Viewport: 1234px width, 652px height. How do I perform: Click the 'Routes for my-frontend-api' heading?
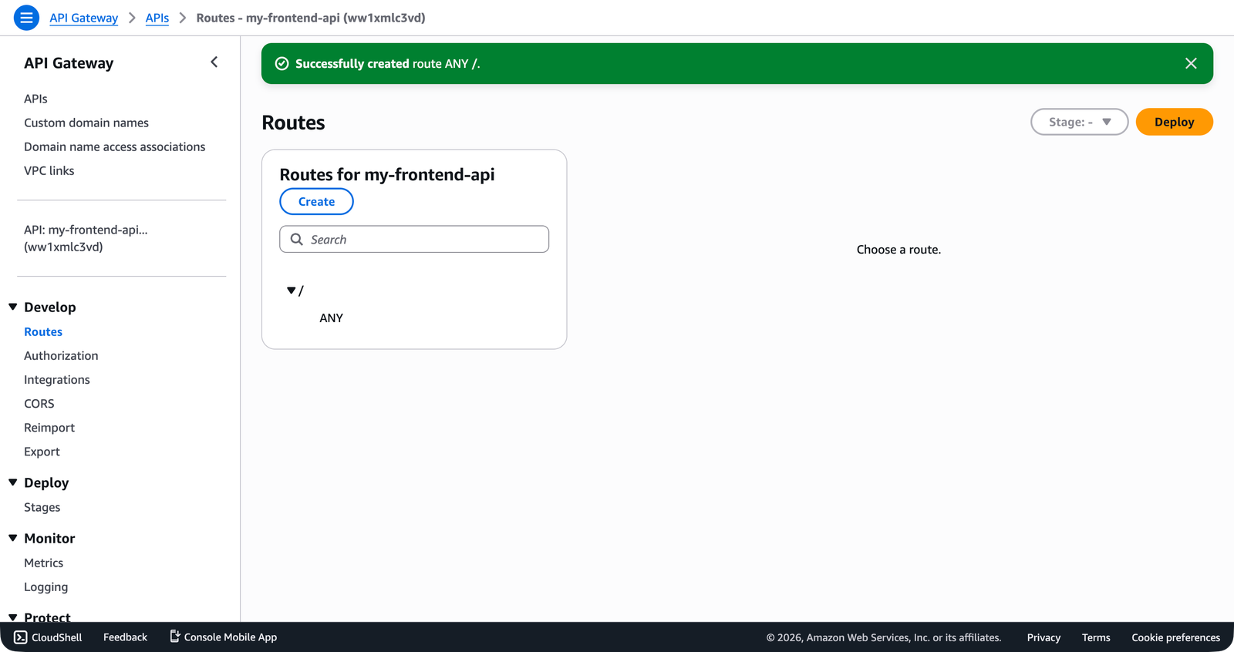tap(387, 174)
